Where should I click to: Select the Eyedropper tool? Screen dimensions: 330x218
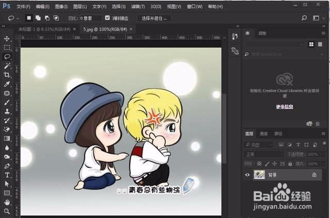tap(7, 84)
